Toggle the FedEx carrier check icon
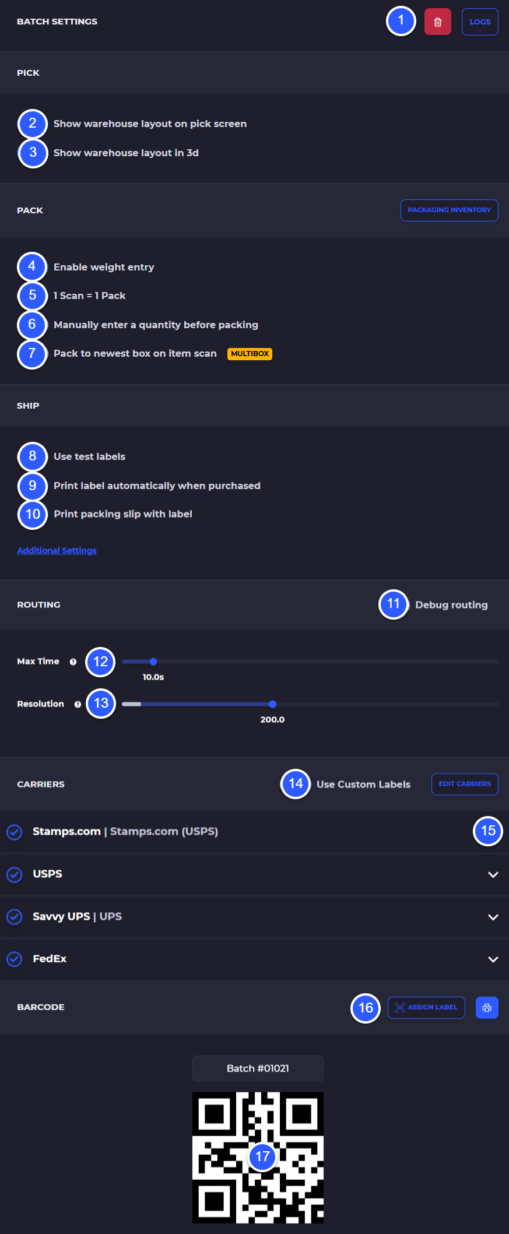 click(x=15, y=959)
